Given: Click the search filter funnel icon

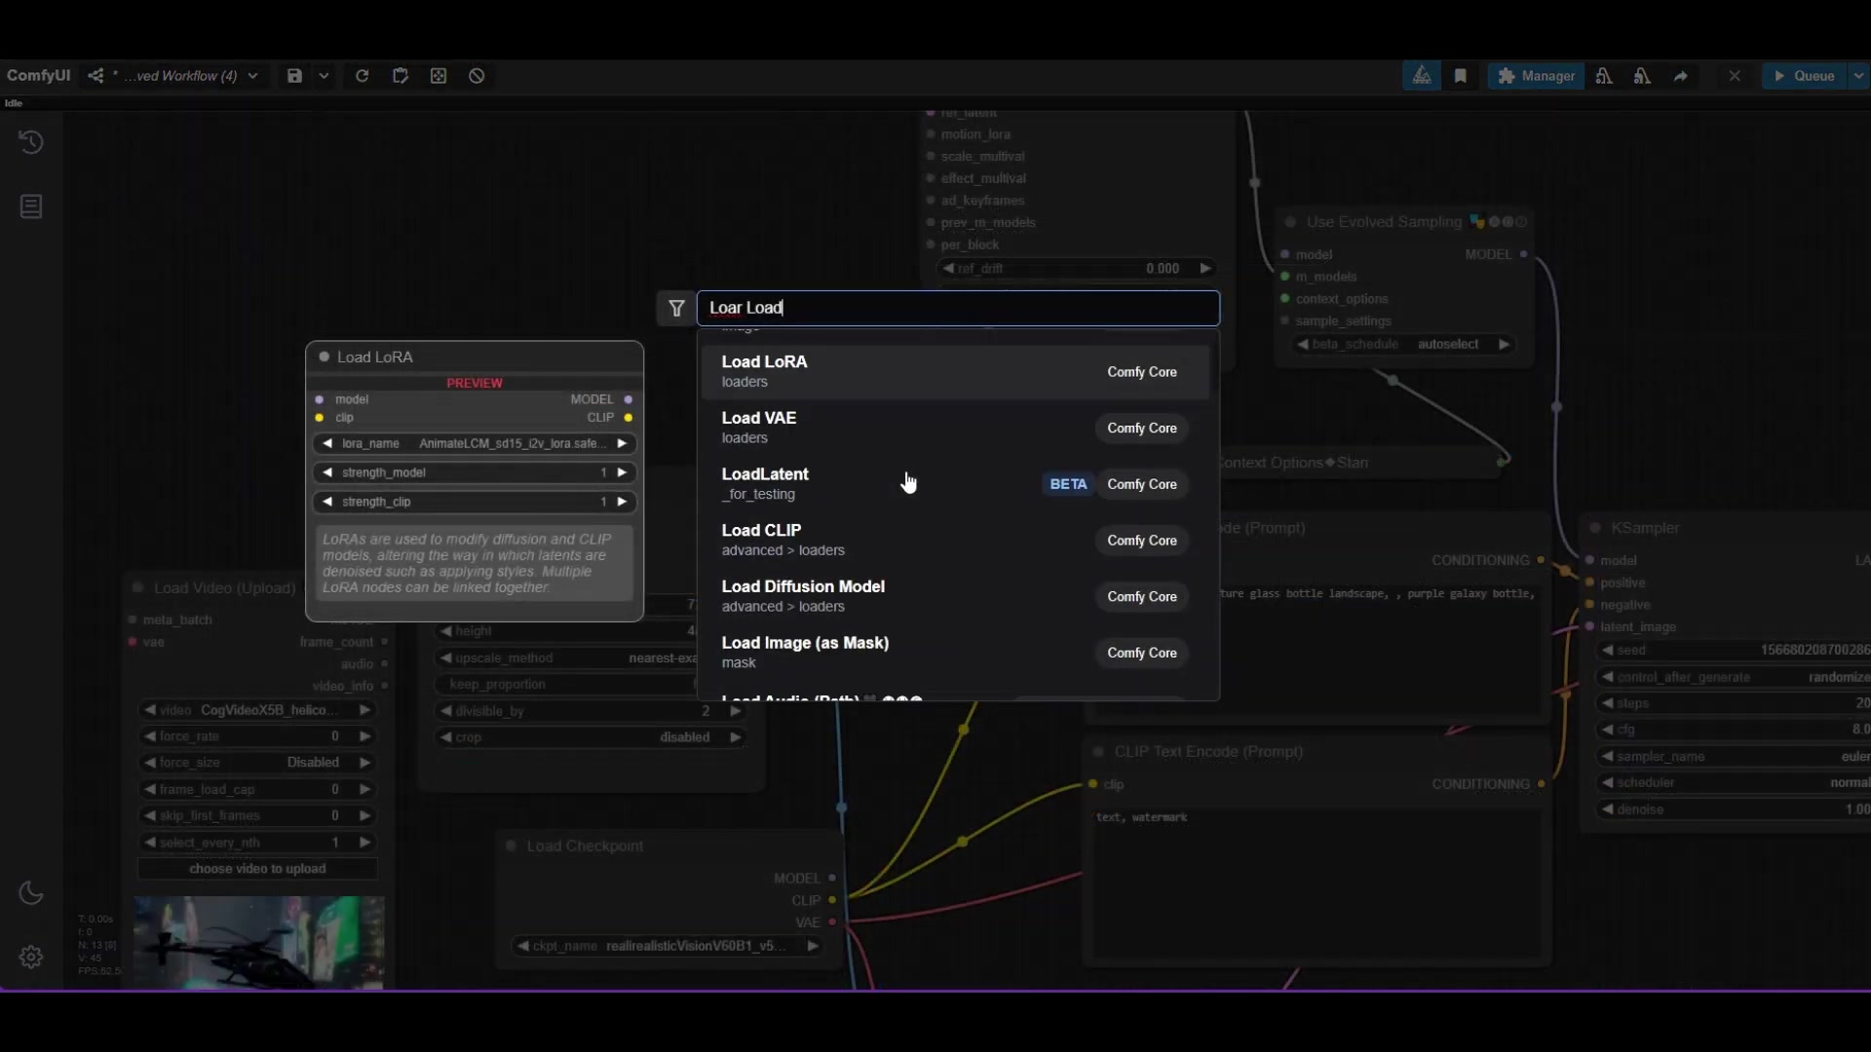Looking at the screenshot, I should point(676,308).
